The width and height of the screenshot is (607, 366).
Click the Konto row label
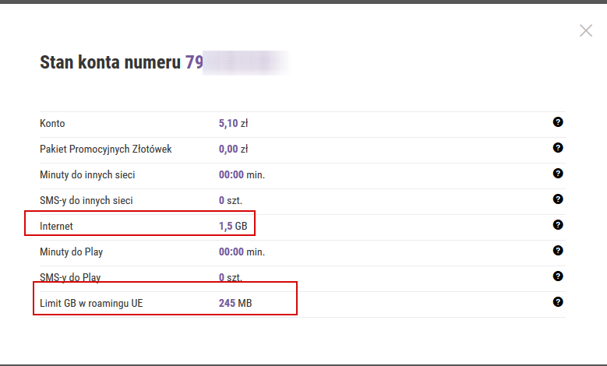click(52, 123)
